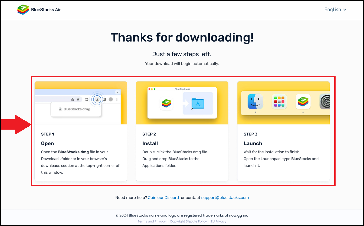364x226 pixels.
Task: Open the English language dropdown
Action: coord(335,9)
